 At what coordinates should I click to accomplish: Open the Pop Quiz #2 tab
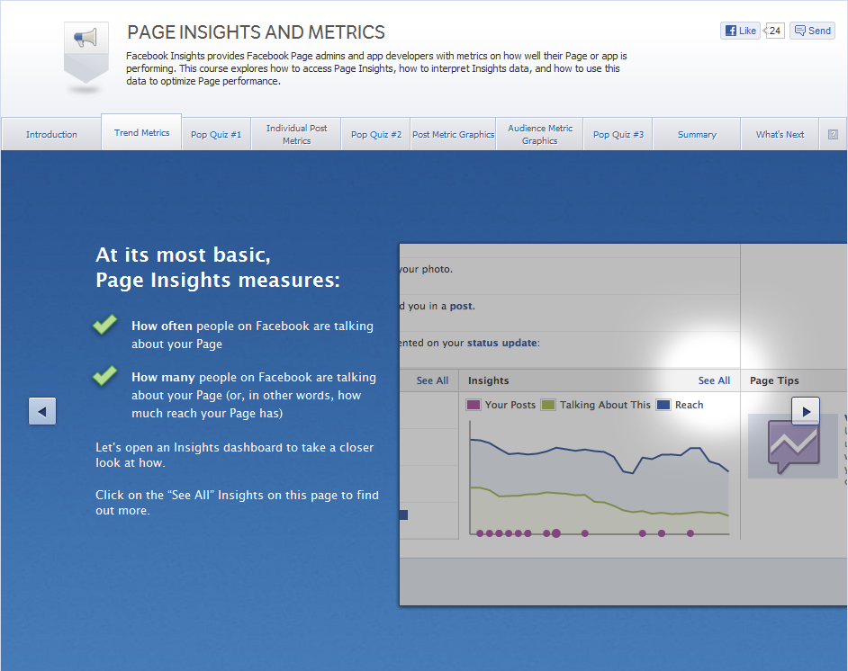pos(376,135)
